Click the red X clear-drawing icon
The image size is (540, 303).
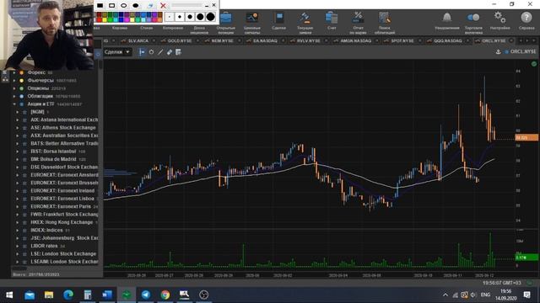pyautogui.click(x=163, y=6)
